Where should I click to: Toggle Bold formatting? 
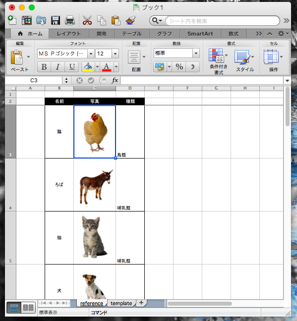(44, 67)
